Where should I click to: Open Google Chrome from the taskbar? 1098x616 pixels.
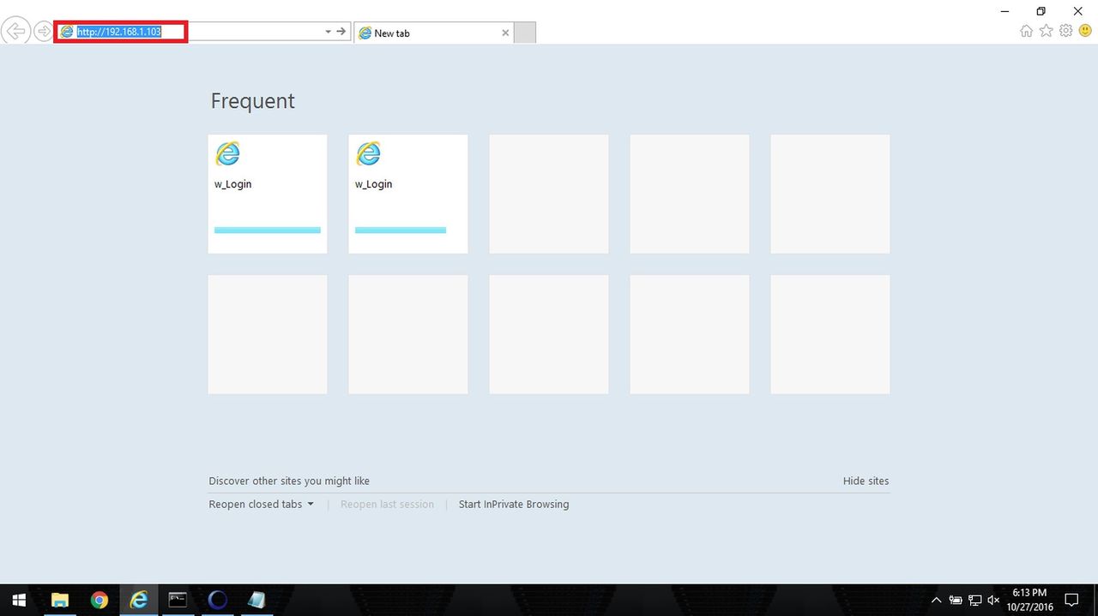[x=100, y=600]
